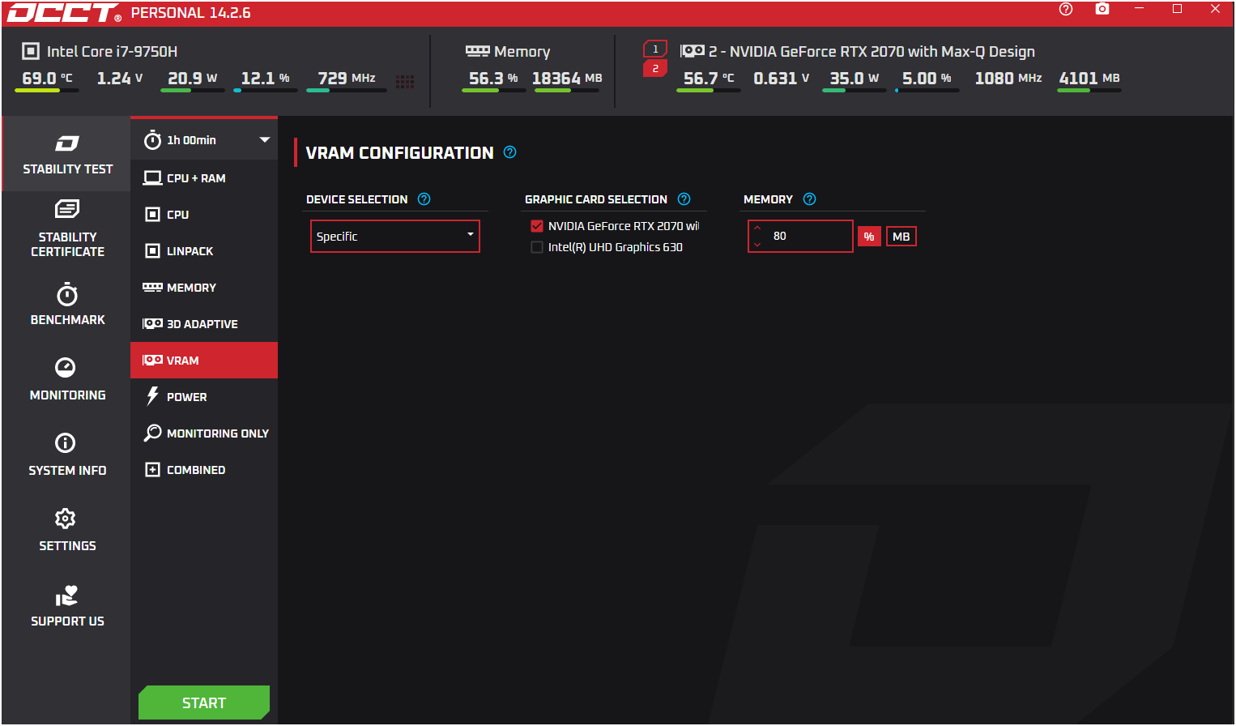
Task: Click the CPU voltage reading 1.24 V
Action: (120, 79)
